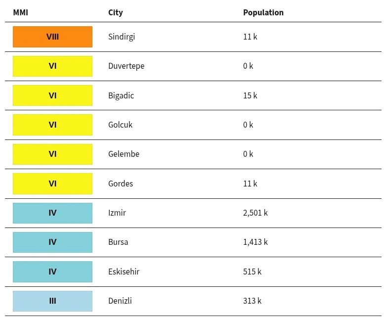Select the Sindirgi city name
384x321 pixels.
122,37
